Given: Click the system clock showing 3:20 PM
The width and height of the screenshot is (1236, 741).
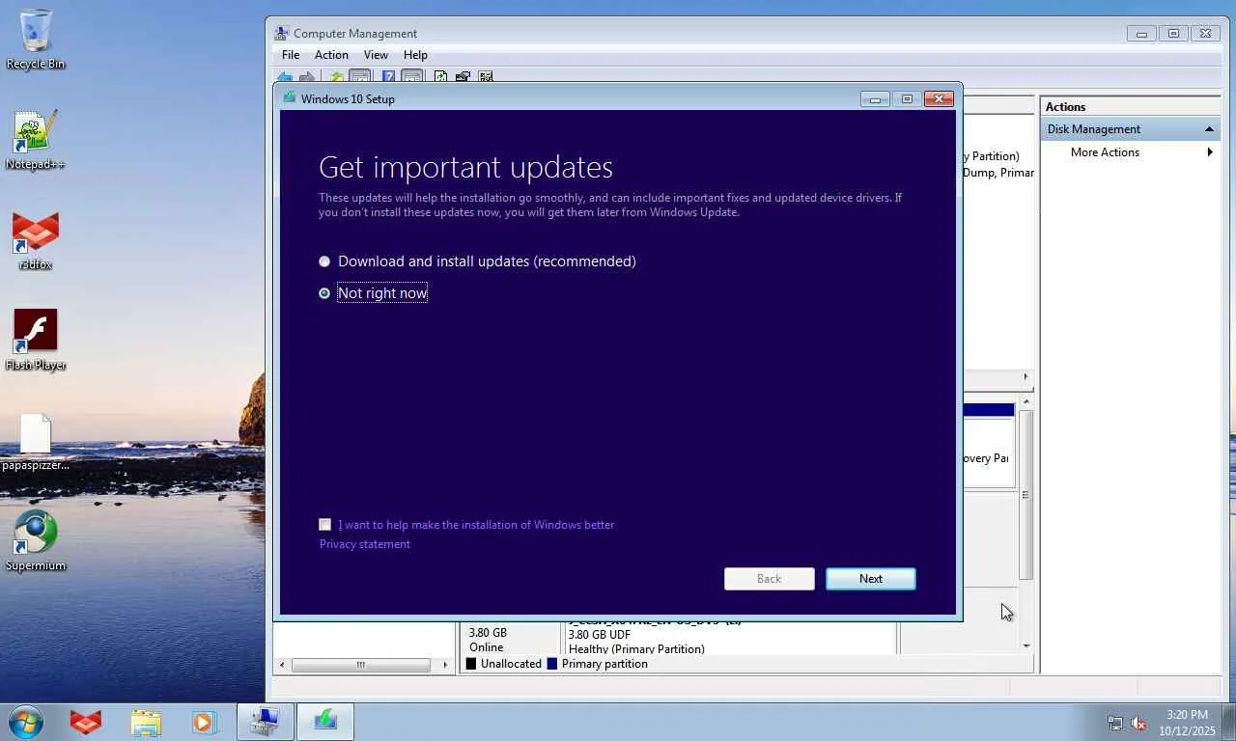Looking at the screenshot, I should [x=1187, y=715].
